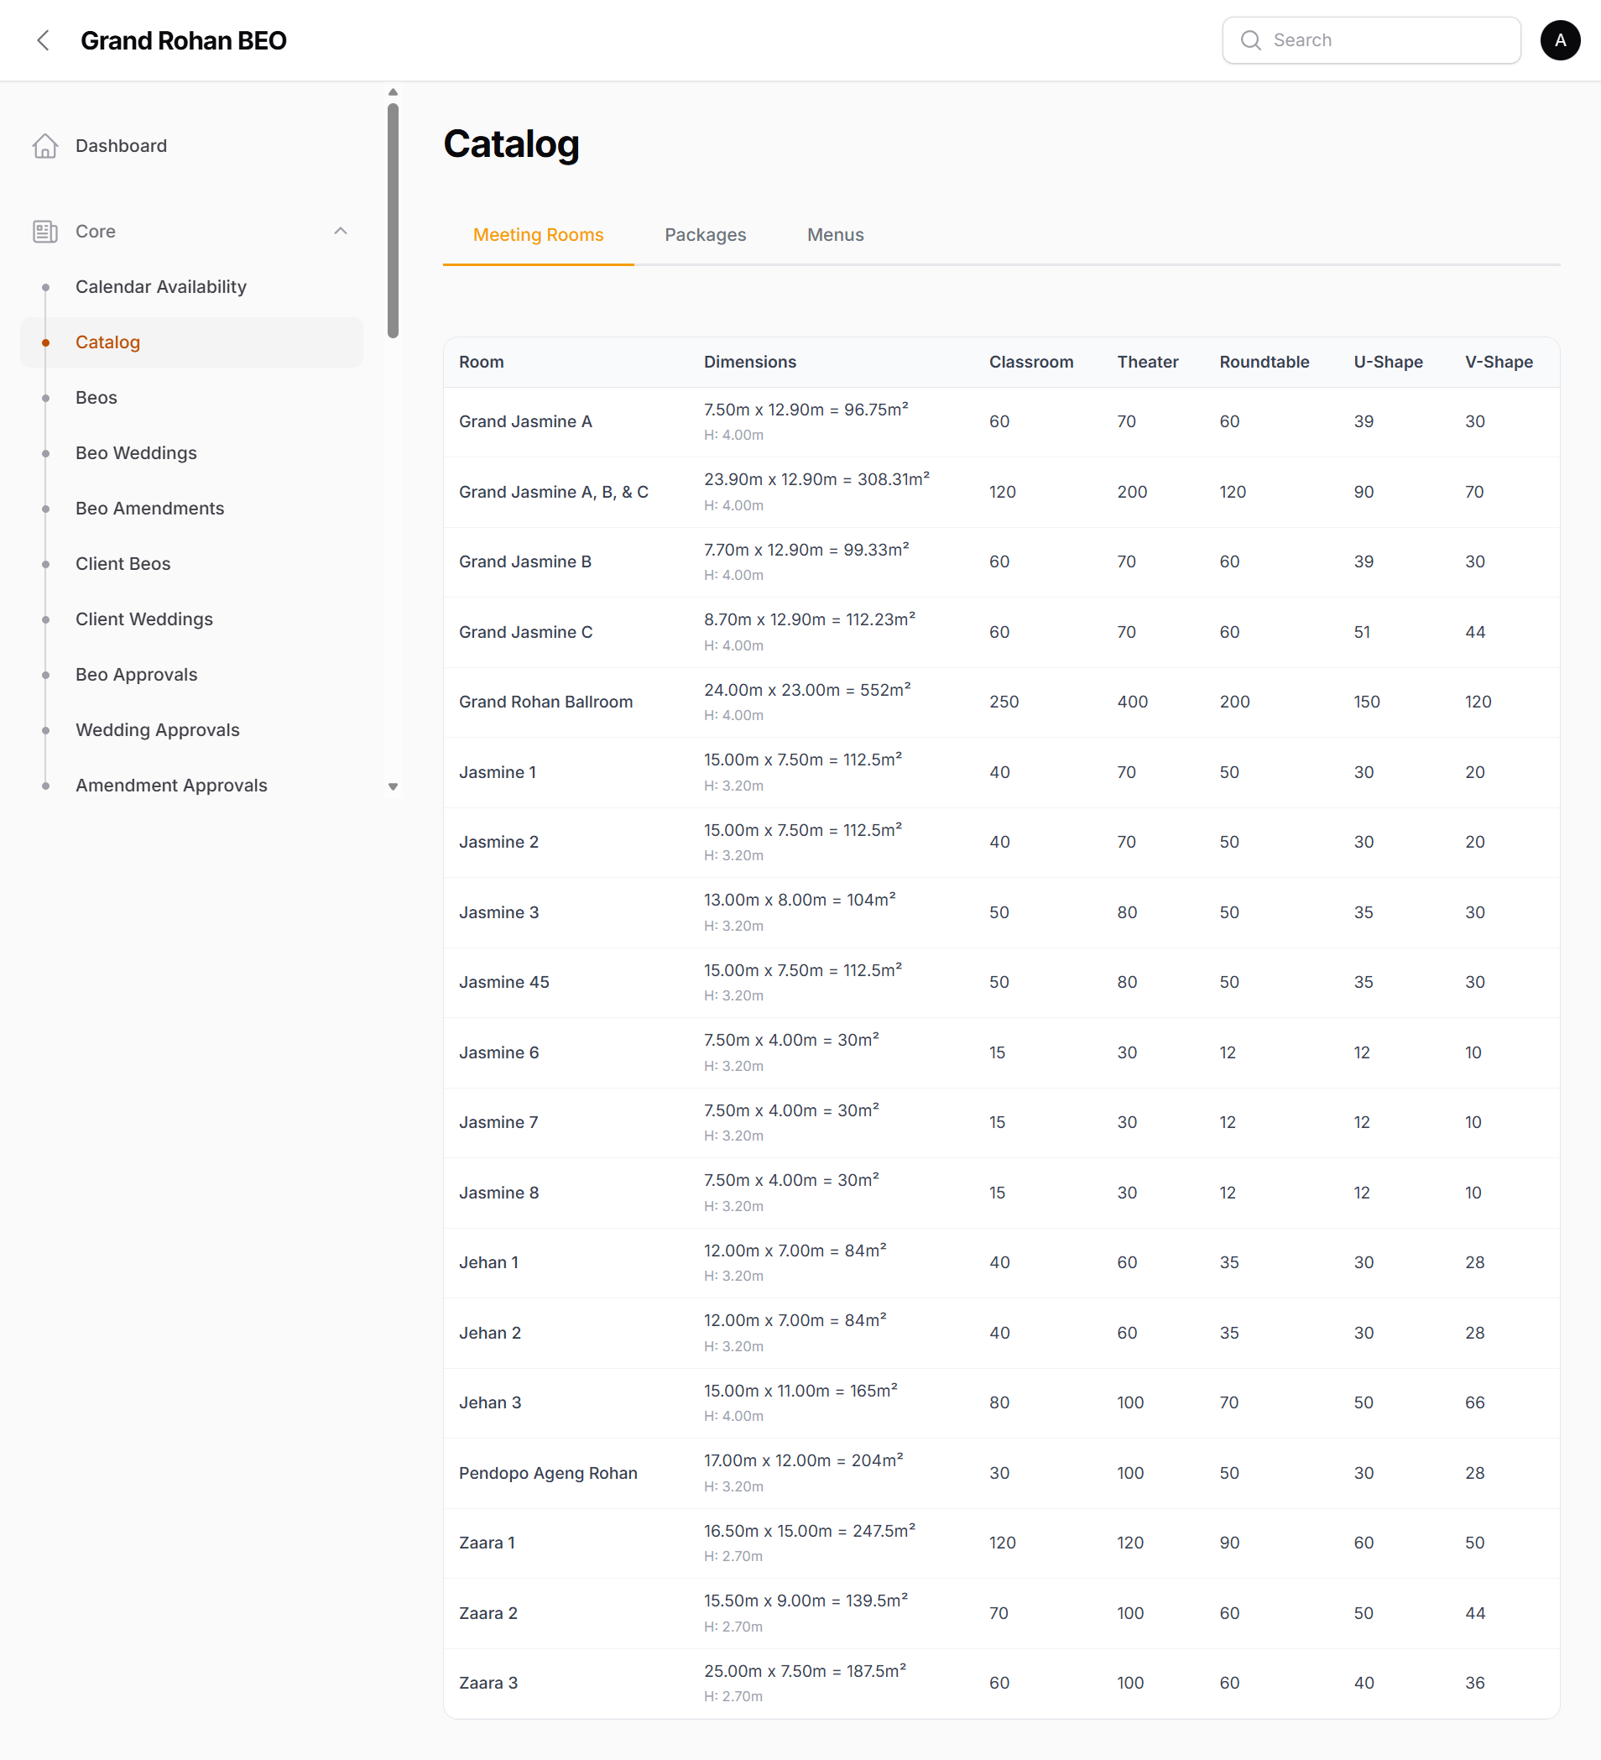Select the Jasmine 2 room name
This screenshot has height=1760, width=1601.
point(498,843)
